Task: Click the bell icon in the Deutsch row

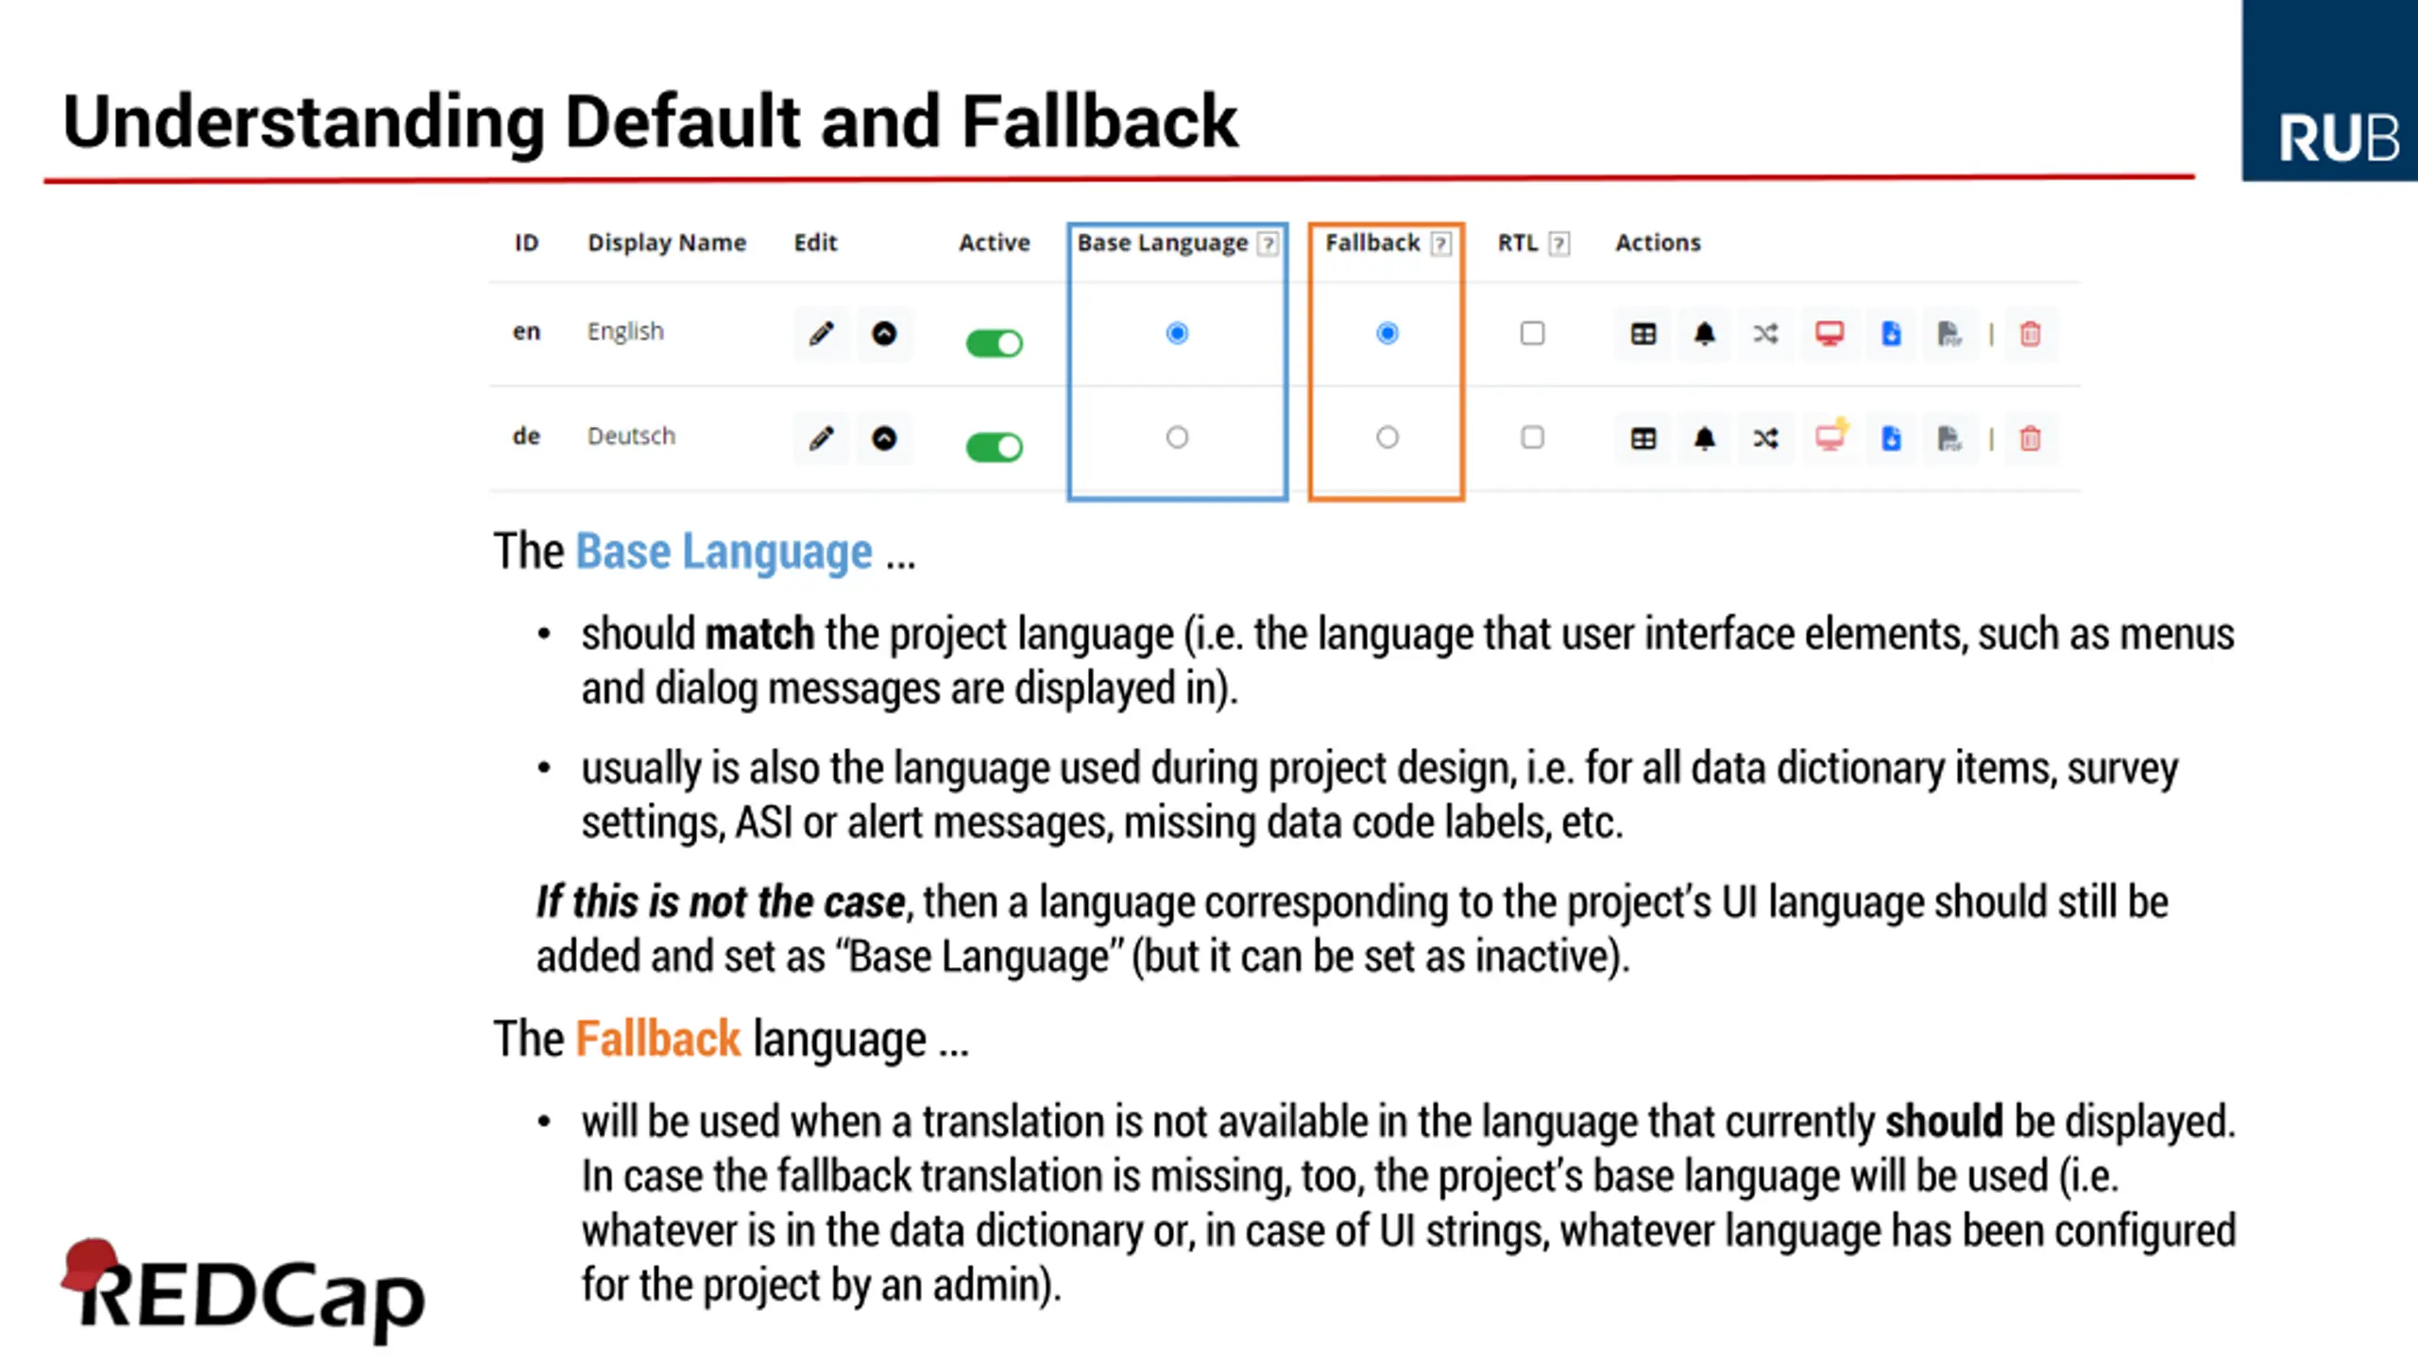Action: (1704, 438)
